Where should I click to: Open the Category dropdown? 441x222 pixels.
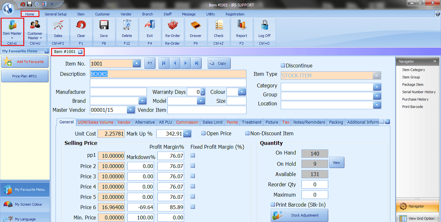pyautogui.click(x=377, y=87)
